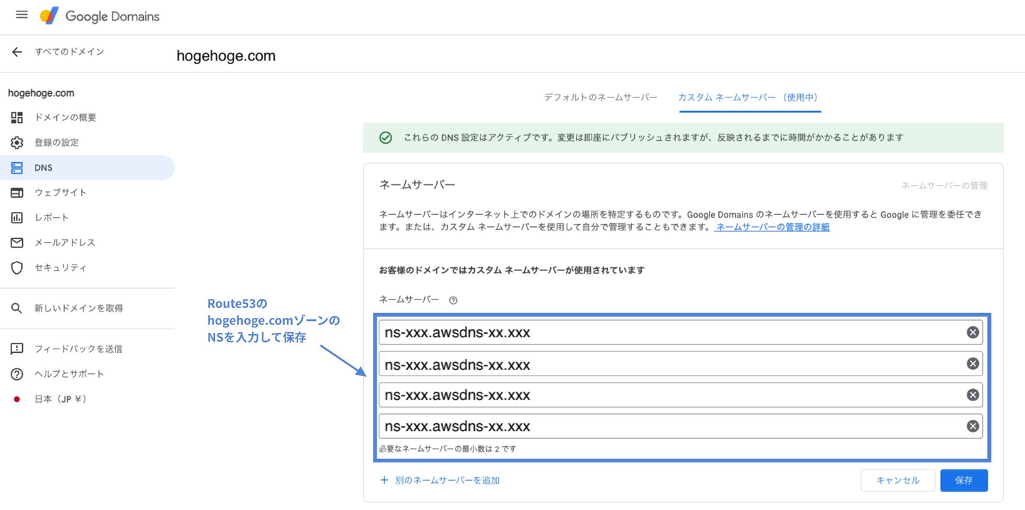Open the セキュリティ shield section

pyautogui.click(x=17, y=267)
